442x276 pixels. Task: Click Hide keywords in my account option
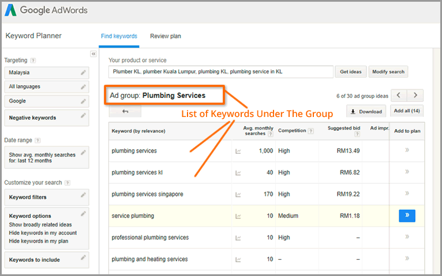(x=43, y=233)
